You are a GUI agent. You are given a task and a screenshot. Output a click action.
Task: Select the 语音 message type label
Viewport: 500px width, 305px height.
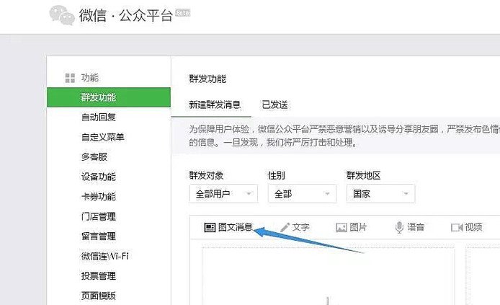(x=416, y=227)
